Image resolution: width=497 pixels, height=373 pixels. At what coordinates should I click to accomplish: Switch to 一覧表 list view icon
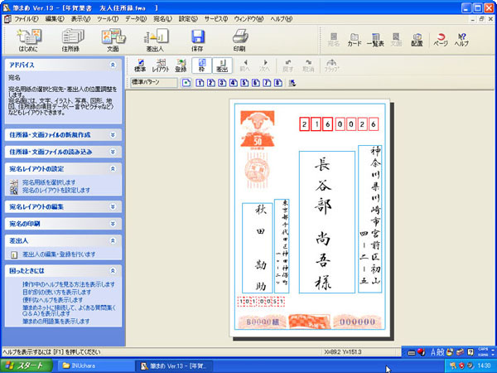coord(376,41)
